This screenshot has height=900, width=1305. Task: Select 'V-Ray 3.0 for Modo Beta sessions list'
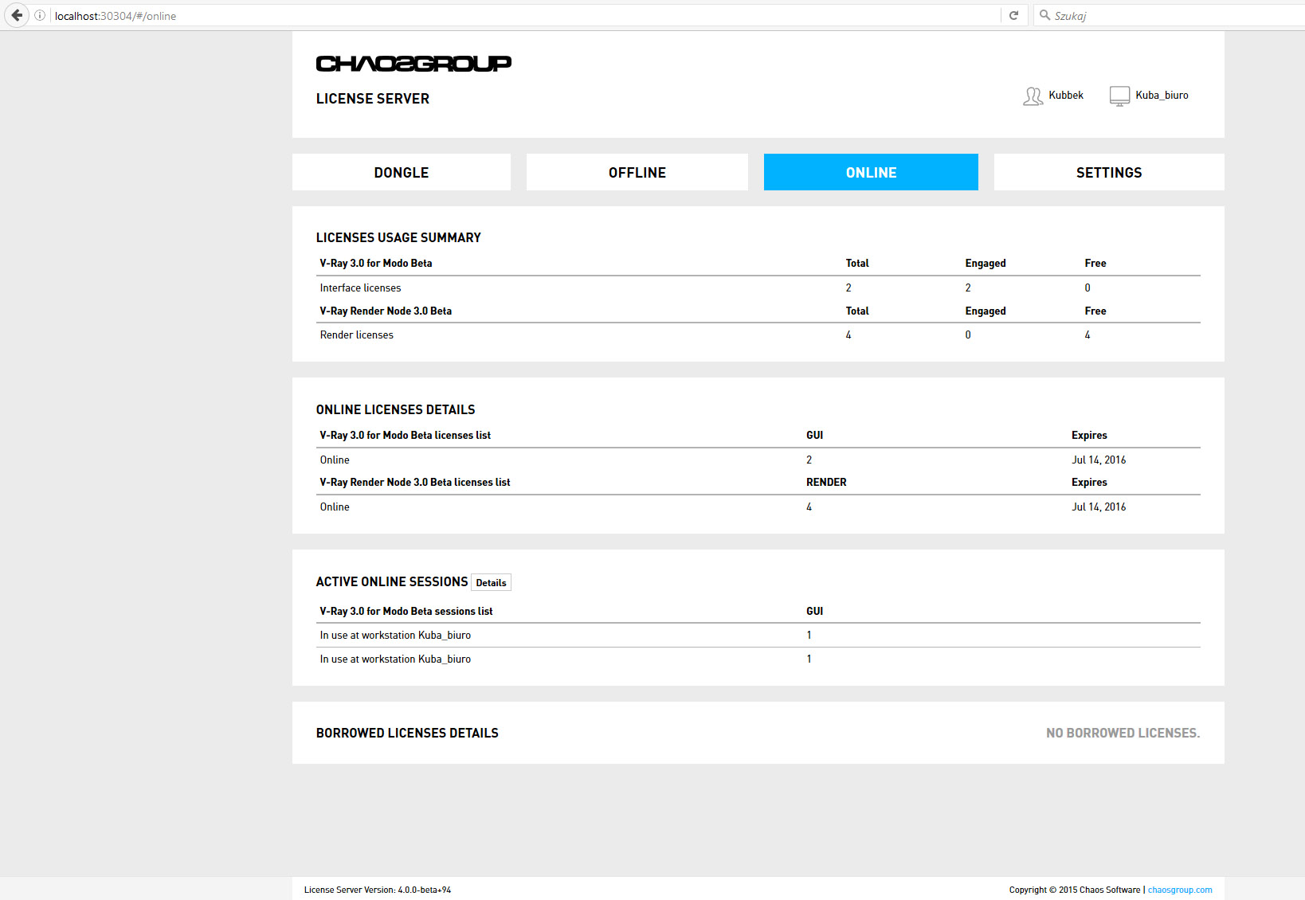click(406, 611)
